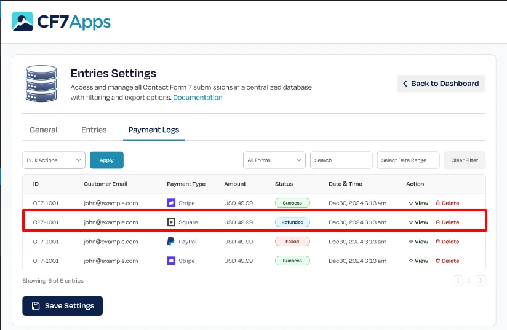Click the date in the Refunded row

(357, 222)
